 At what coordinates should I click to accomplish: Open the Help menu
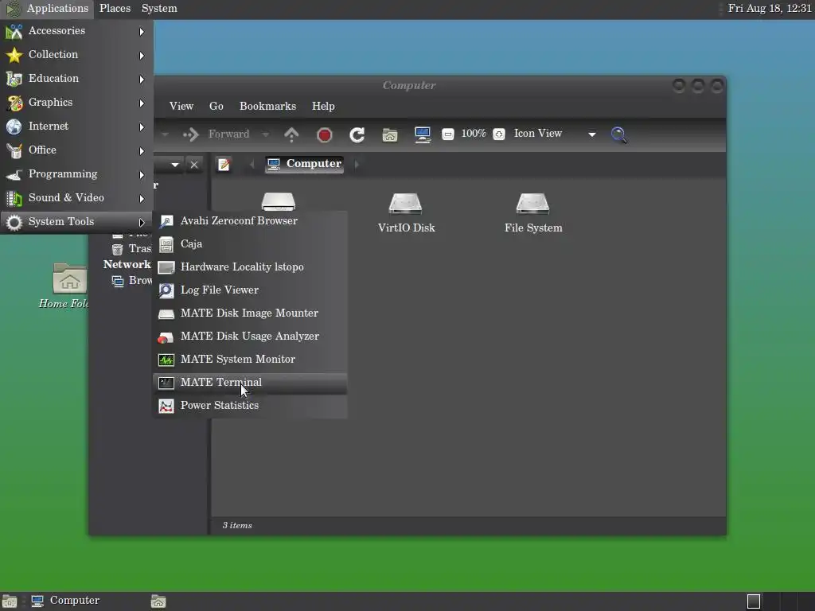tap(323, 106)
